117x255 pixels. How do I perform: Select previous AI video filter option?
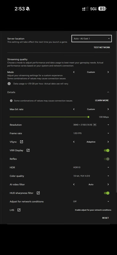coord(74,185)
